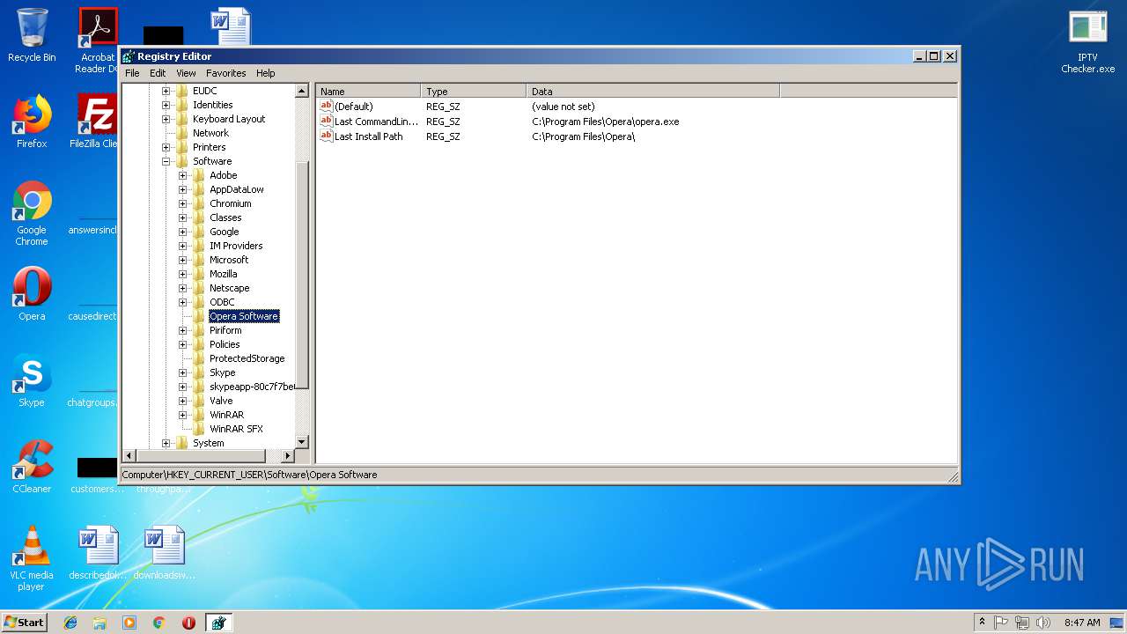Open the Recycle Bin desktop icon
This screenshot has width=1127, height=634.
point(32,35)
